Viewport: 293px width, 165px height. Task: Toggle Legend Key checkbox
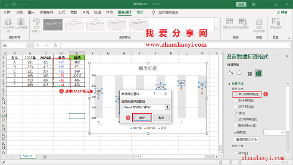[x=236, y=126]
